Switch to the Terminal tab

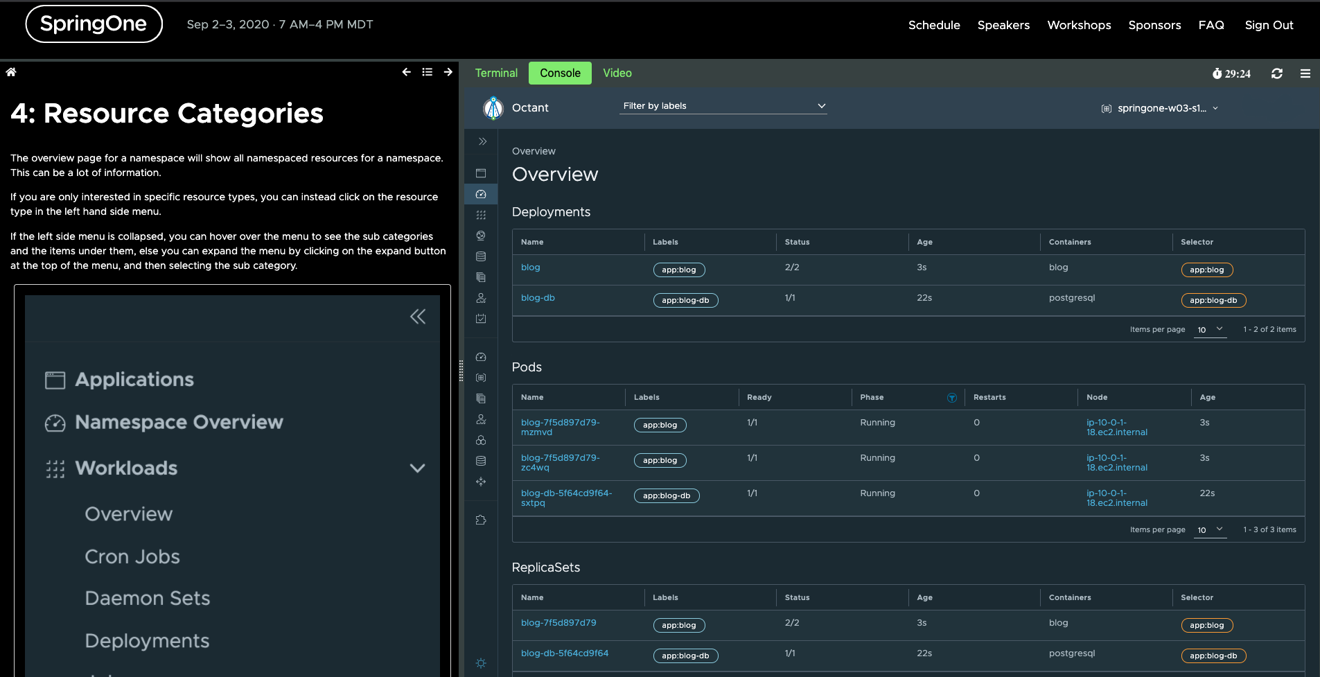(x=496, y=73)
